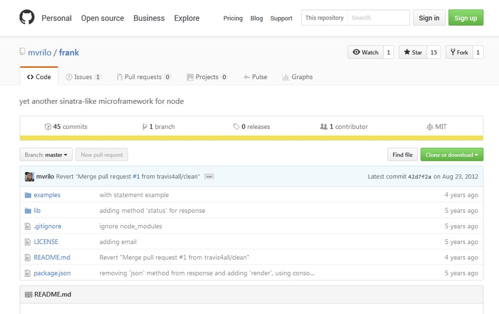Watch this repository
499x314 pixels.
(x=366, y=52)
